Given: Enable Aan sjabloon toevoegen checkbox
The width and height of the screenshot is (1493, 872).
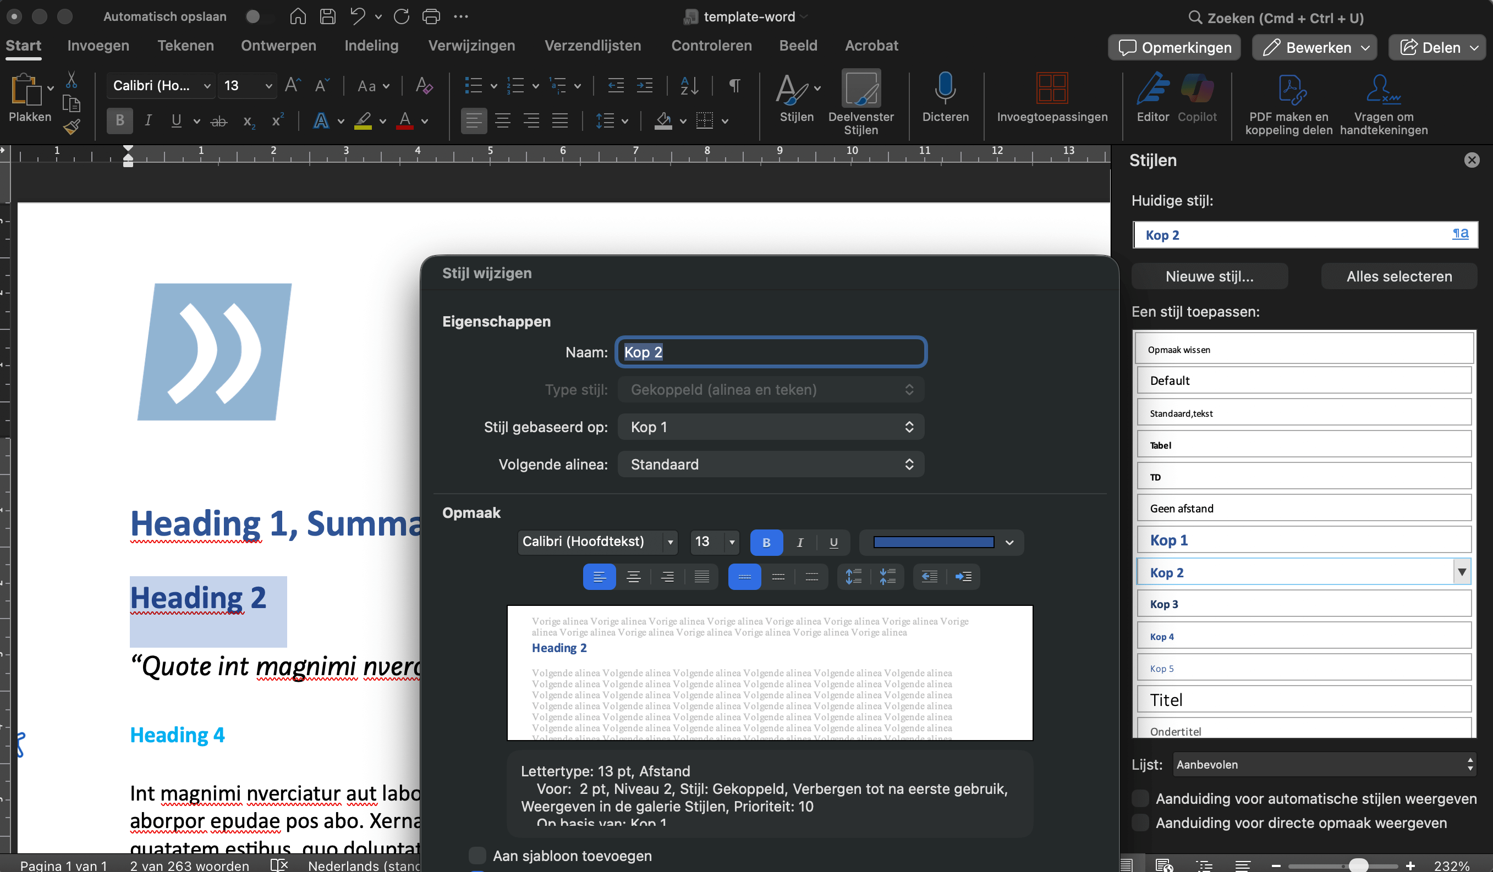Looking at the screenshot, I should coord(477,856).
